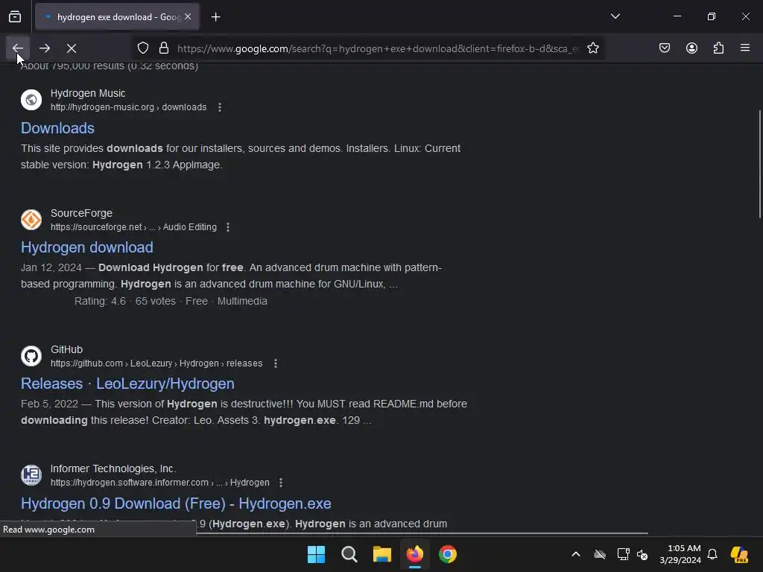The height and width of the screenshot is (572, 763).
Task: Open the clock and calendar flyout
Action: coord(680,554)
